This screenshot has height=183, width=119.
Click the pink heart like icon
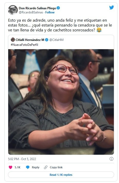(11, 167)
